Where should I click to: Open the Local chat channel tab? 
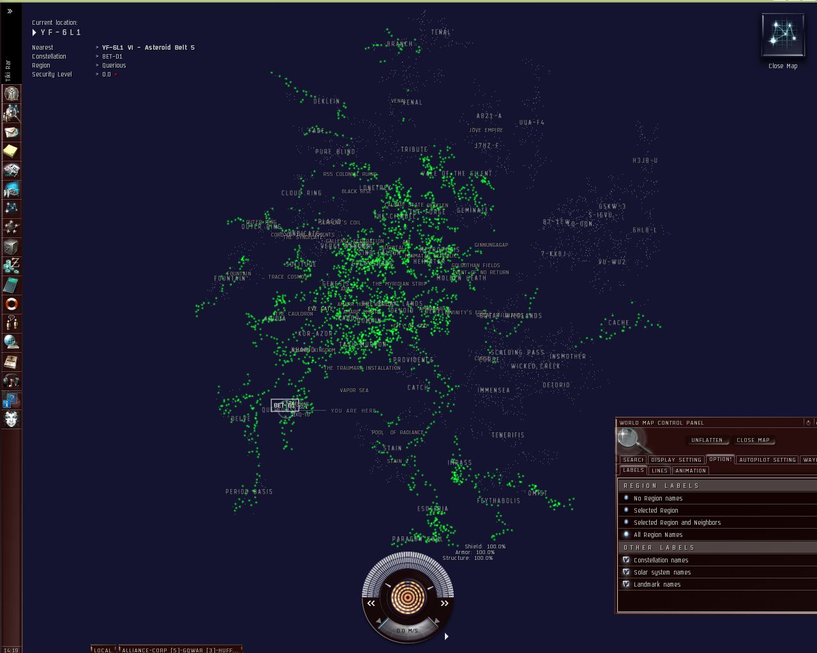pyautogui.click(x=103, y=650)
